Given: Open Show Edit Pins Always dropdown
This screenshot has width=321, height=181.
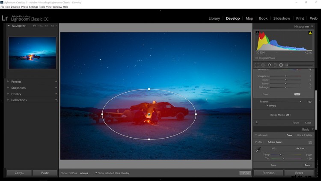Looking at the screenshot, I should 85,173.
